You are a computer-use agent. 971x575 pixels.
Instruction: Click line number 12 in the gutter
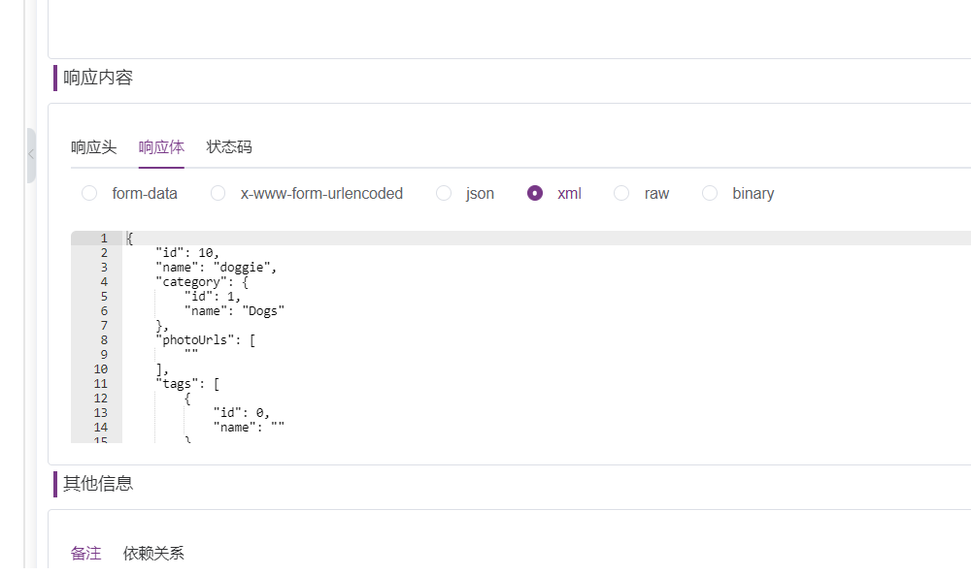pyautogui.click(x=100, y=399)
